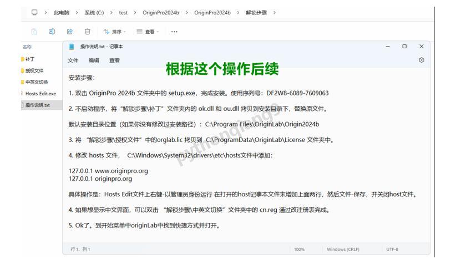Screen dimensions: 456x264
Task: Navigate to 解锁步骤 in breadcrumb
Action: [256, 13]
